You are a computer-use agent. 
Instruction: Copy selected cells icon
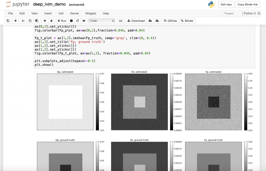(x=30, y=21)
